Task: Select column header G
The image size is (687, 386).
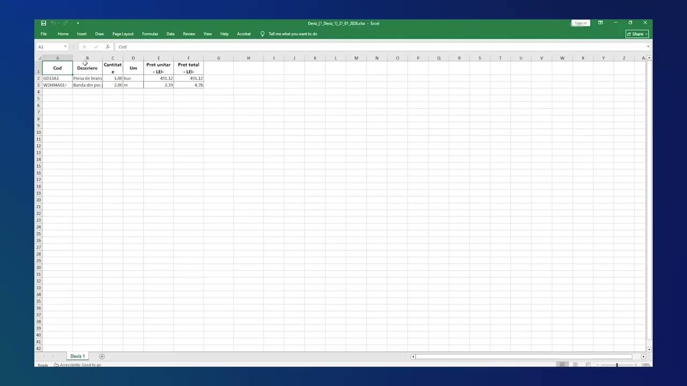Action: coord(218,58)
